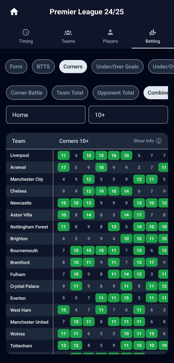This screenshot has width=174, height=363.
Task: Select the Corners filter chip
Action: pyautogui.click(x=73, y=66)
